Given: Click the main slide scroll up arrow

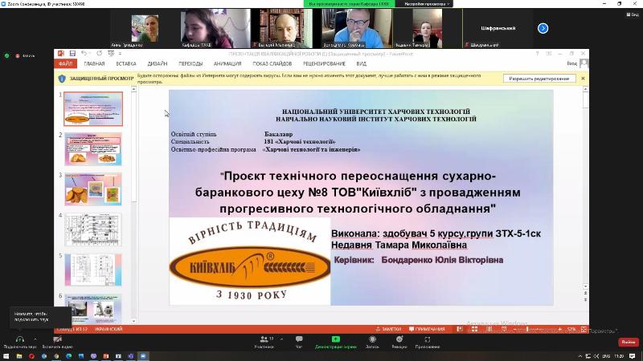Looking at the screenshot, I should pyautogui.click(x=585, y=89).
